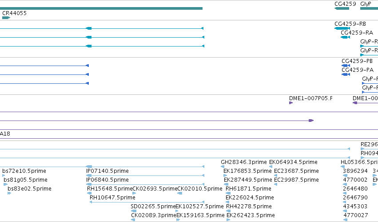Click the IP07140.5prime label
This screenshot has width=378, height=222.
coord(107,171)
